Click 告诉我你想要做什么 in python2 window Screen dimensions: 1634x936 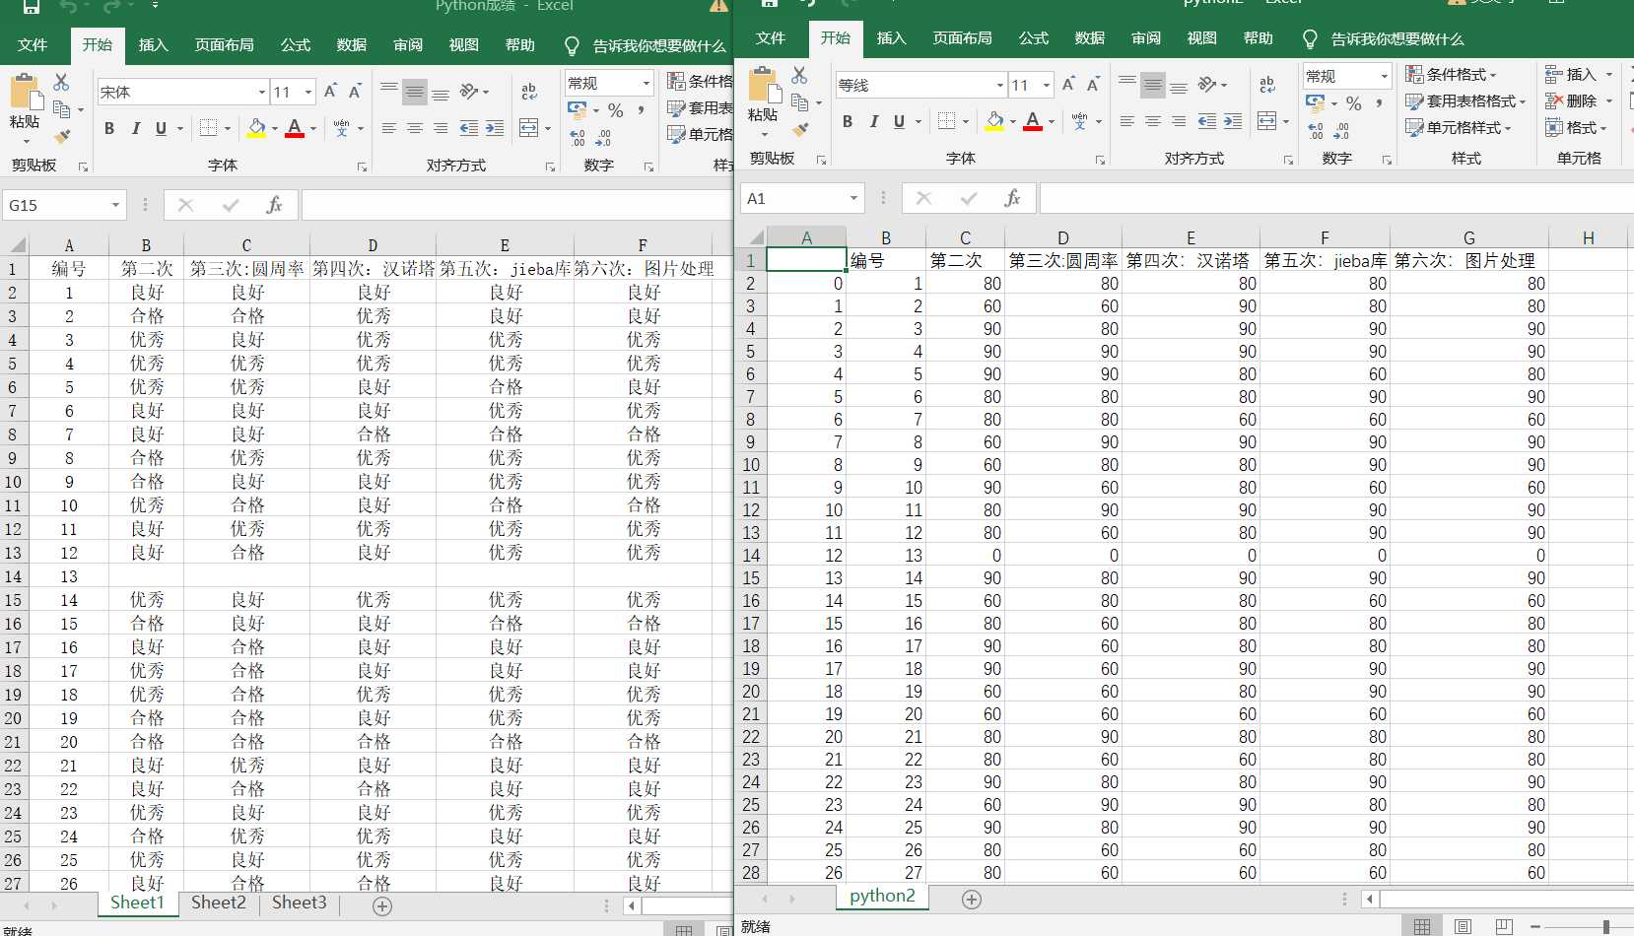(1396, 38)
